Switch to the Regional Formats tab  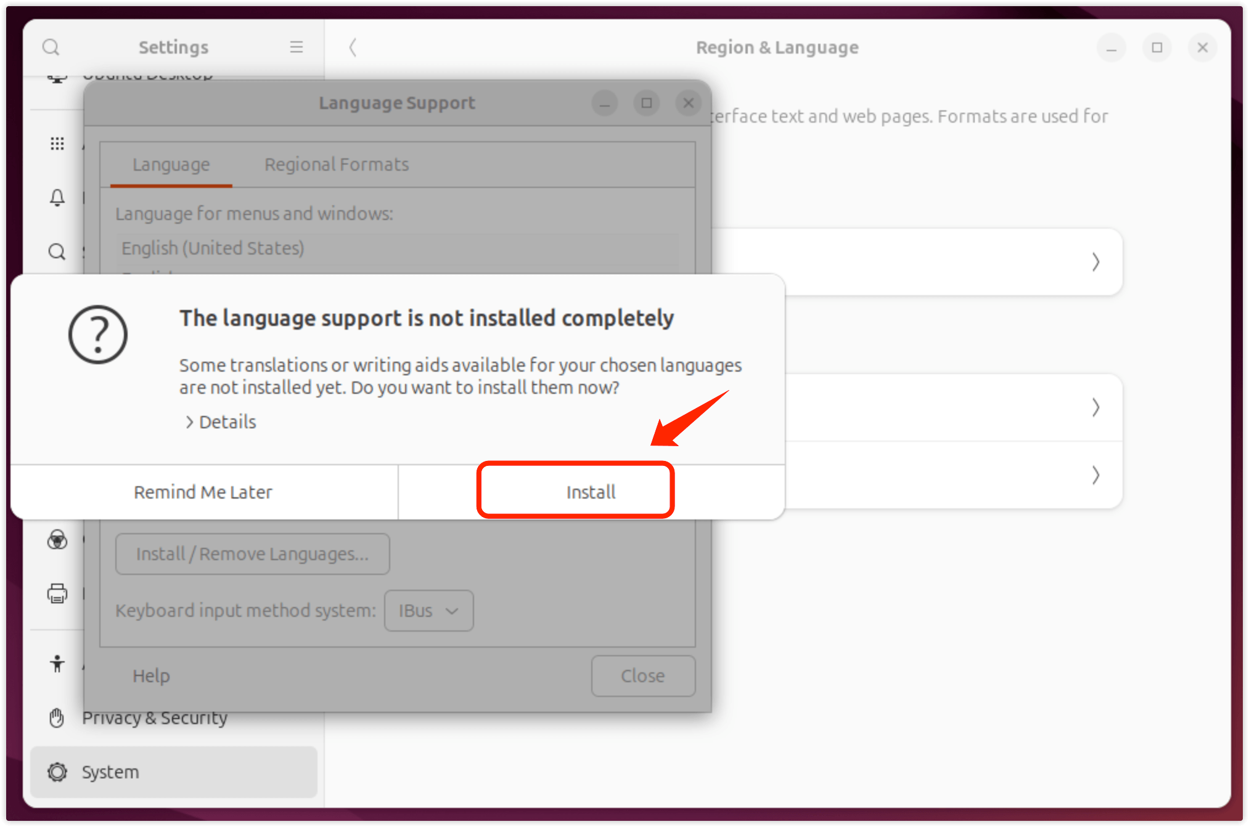coord(337,165)
